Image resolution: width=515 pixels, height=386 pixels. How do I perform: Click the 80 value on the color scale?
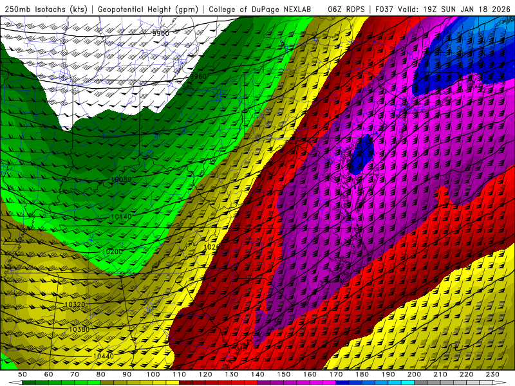tap(101, 374)
